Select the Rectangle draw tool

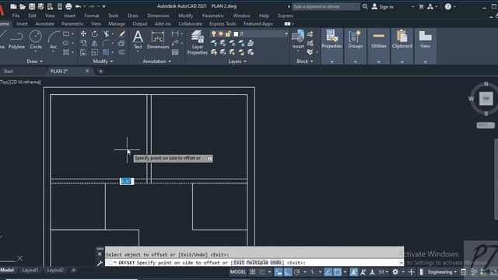[66, 33]
